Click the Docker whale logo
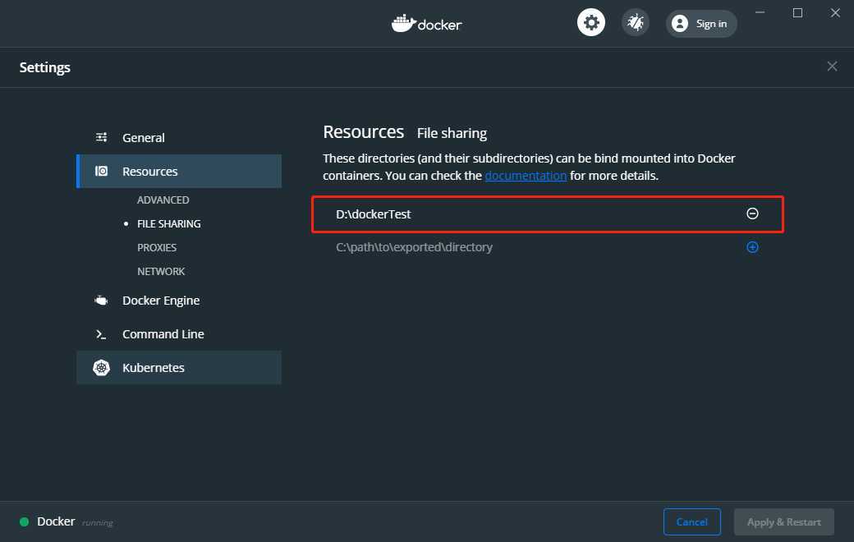Viewport: 854px width, 542px height. [x=426, y=24]
